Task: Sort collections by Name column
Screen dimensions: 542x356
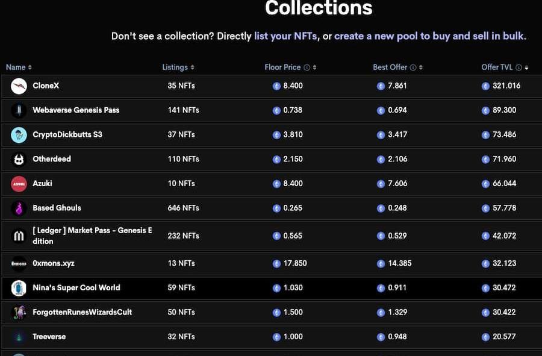Action: point(19,67)
